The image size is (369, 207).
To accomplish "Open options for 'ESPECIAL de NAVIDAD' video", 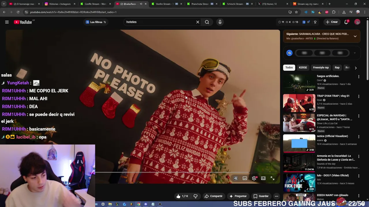I will 359,116.
